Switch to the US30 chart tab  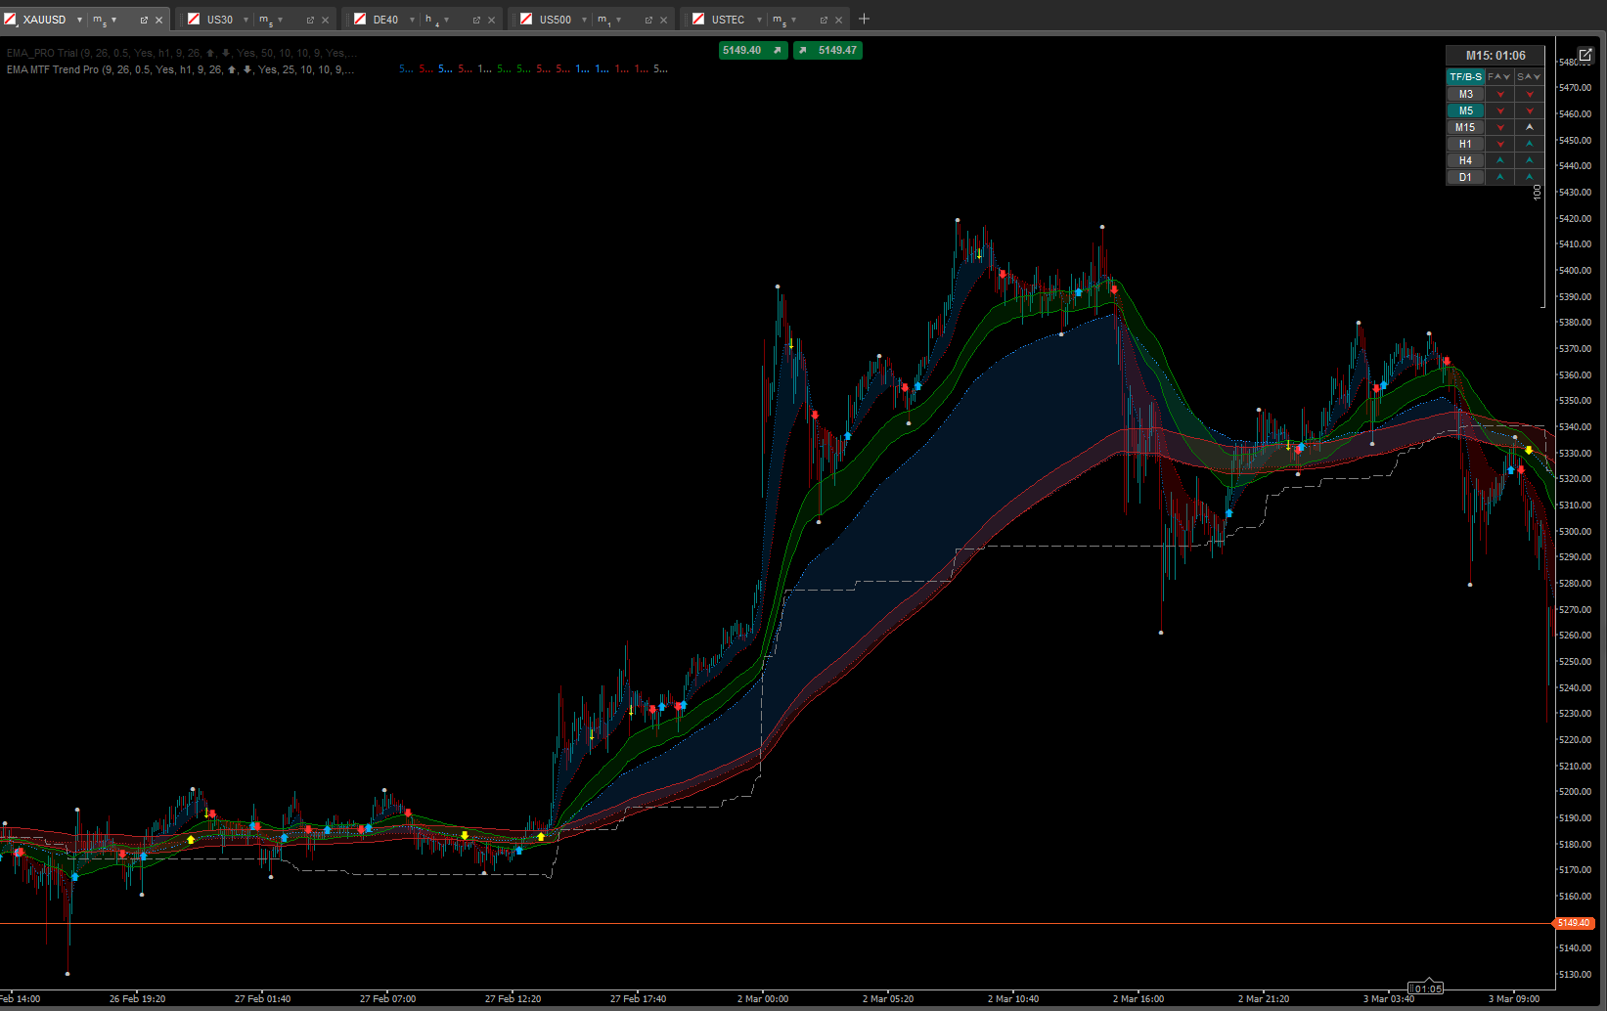pos(219,21)
